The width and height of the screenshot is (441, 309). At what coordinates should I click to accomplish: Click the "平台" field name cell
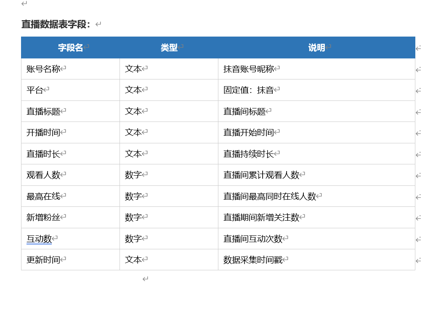tap(33, 90)
